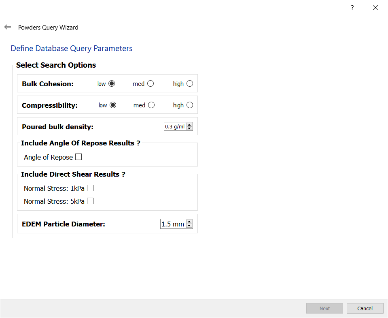
Task: Increase EDEM Particle Diameter with up arrow
Action: [189, 222]
